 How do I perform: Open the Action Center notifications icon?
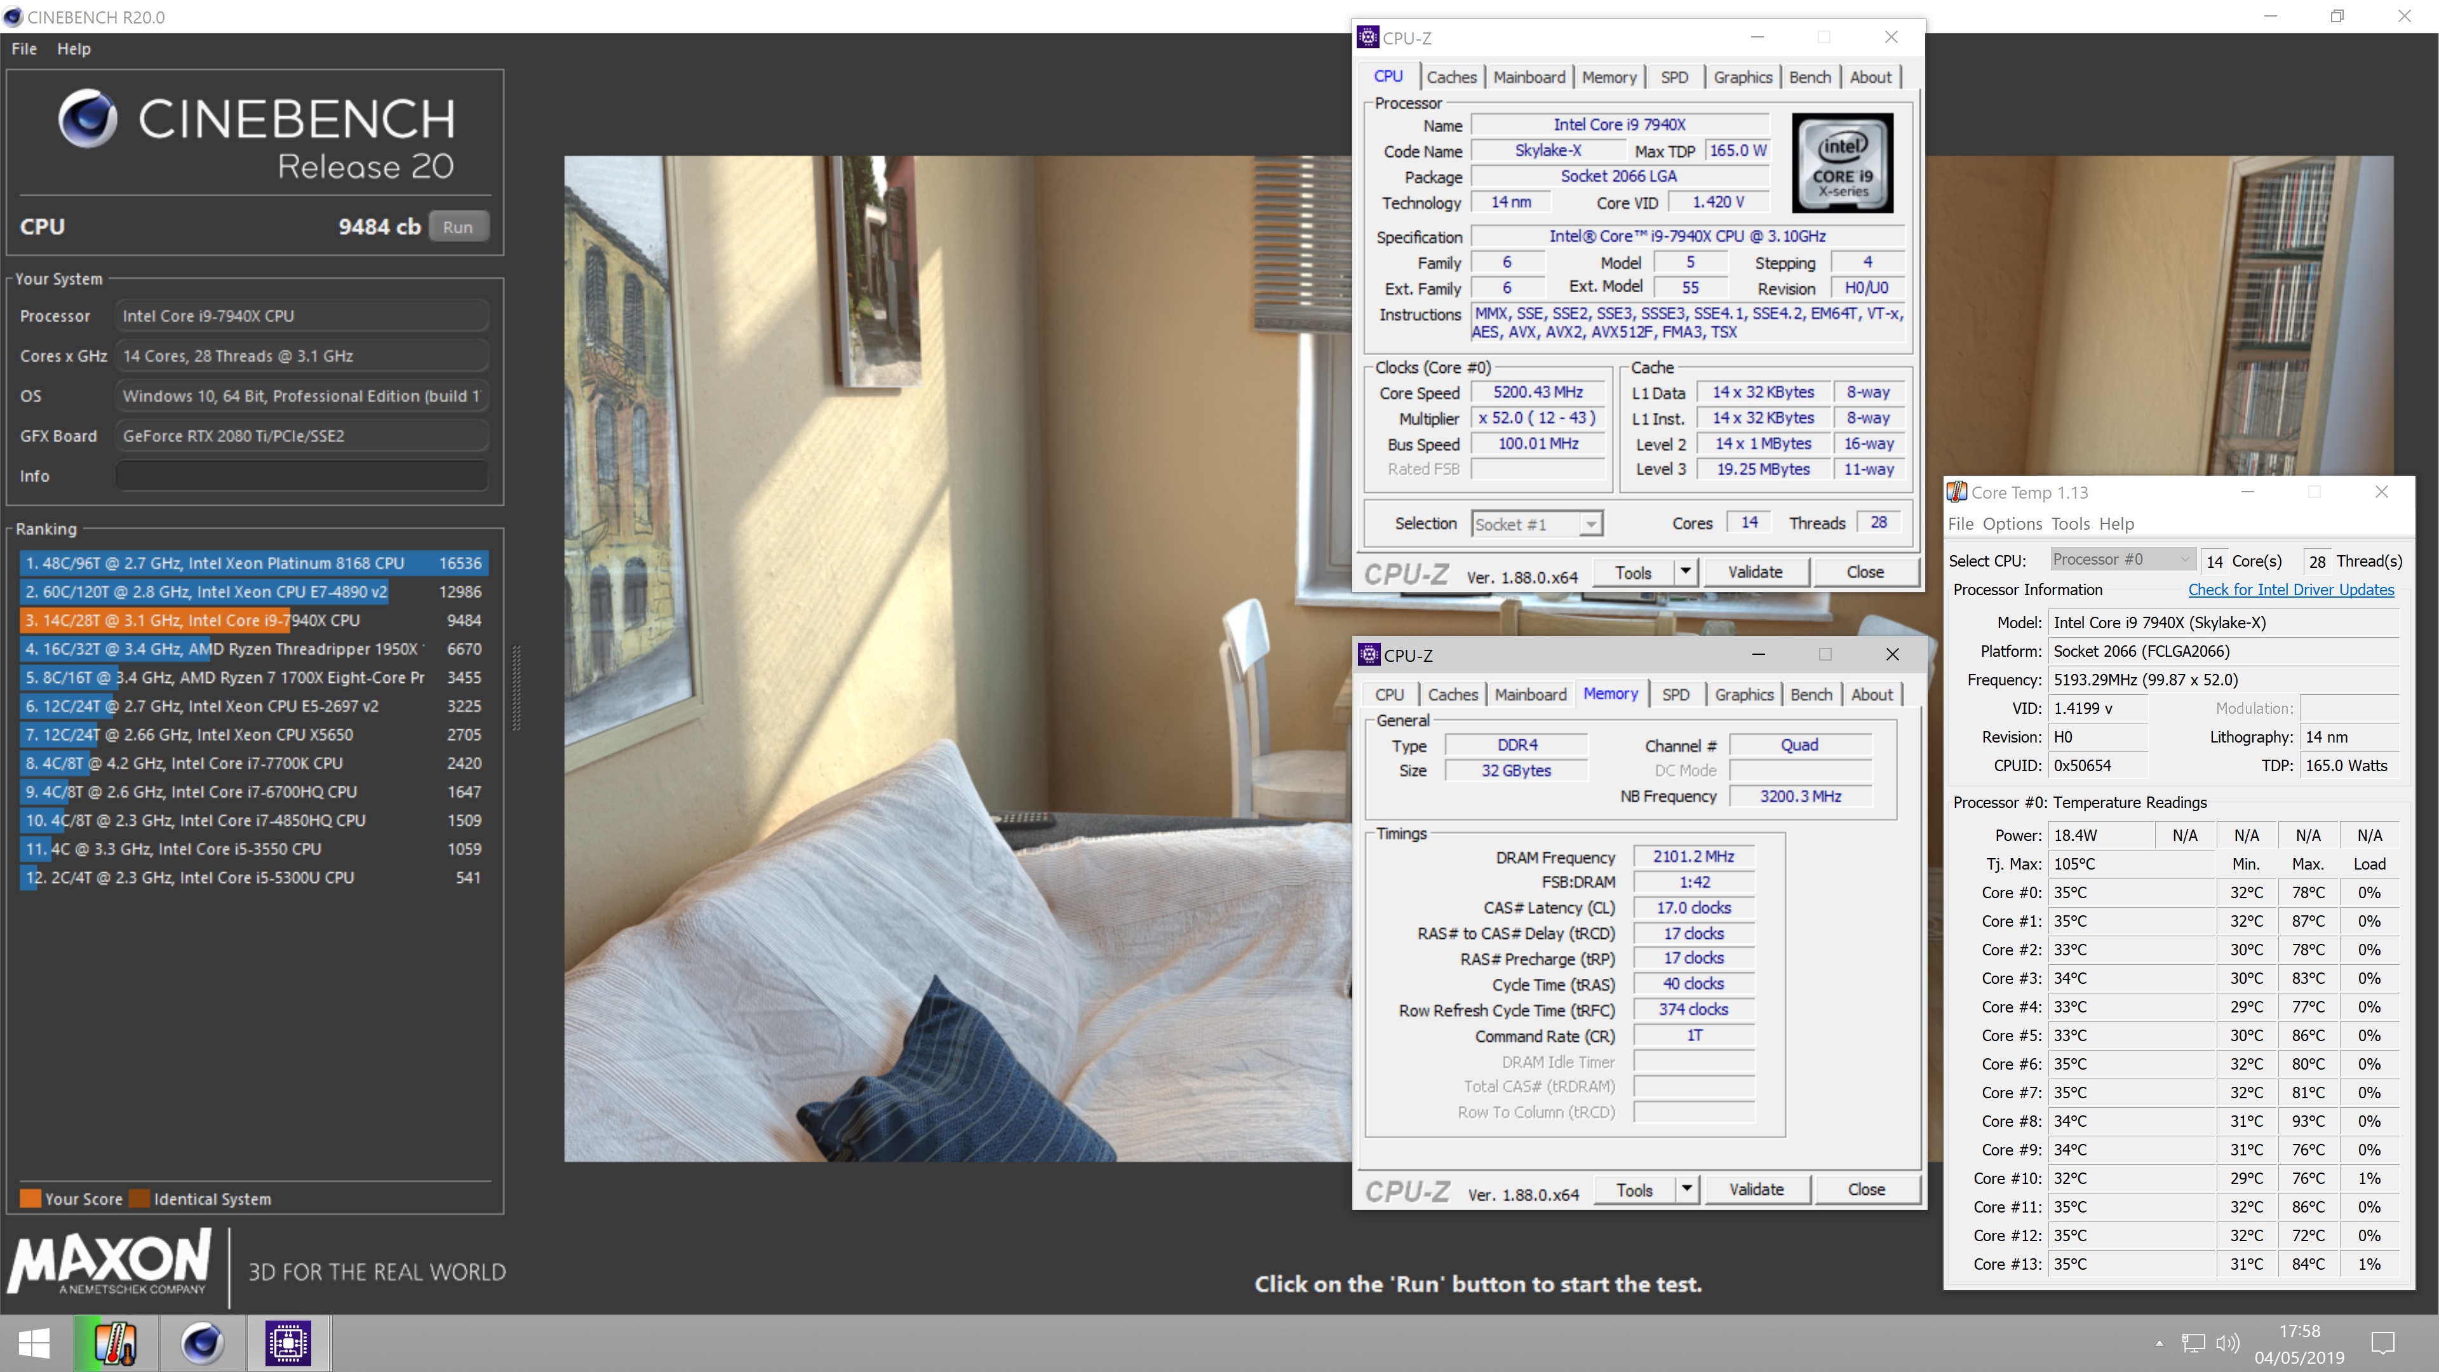(x=2383, y=1343)
